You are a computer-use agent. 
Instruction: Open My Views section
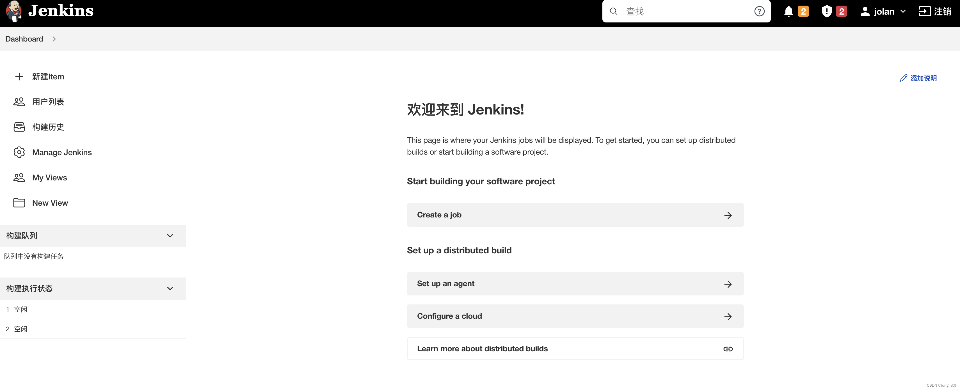pyautogui.click(x=49, y=177)
